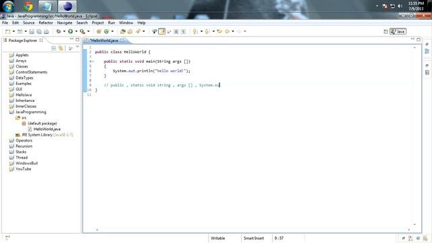432x243 pixels.
Task: Open the Help menu
Action: tap(141, 22)
